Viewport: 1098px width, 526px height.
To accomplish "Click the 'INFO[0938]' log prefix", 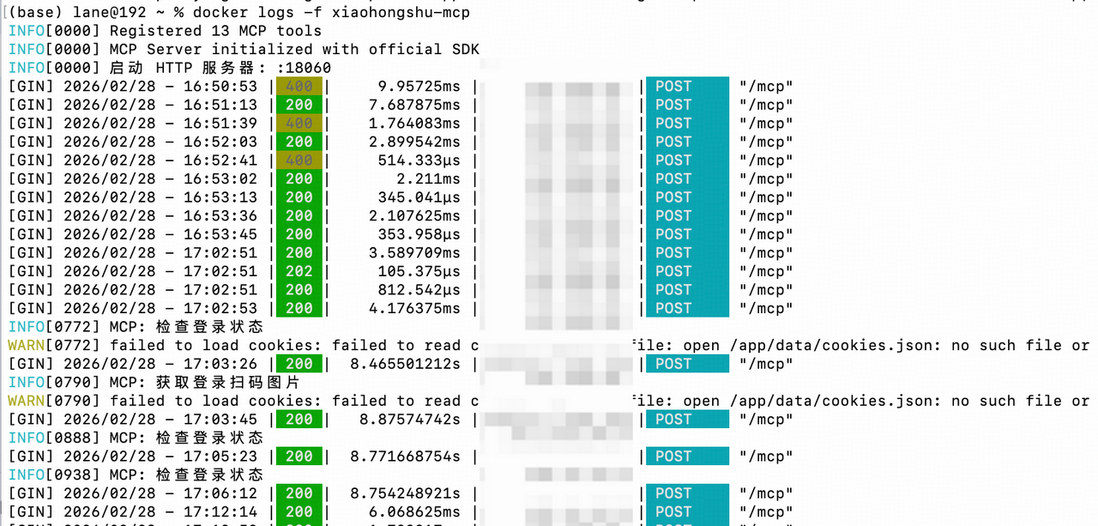I will (x=54, y=475).
